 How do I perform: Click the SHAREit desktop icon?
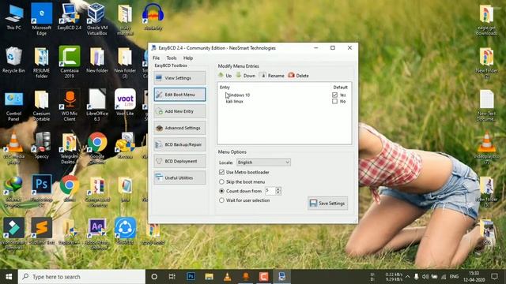tap(125, 231)
